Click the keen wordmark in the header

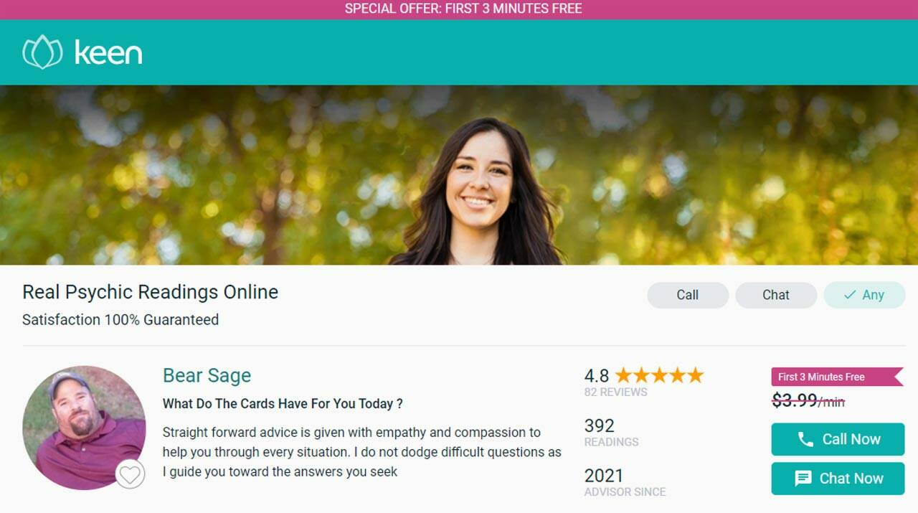[x=108, y=52]
